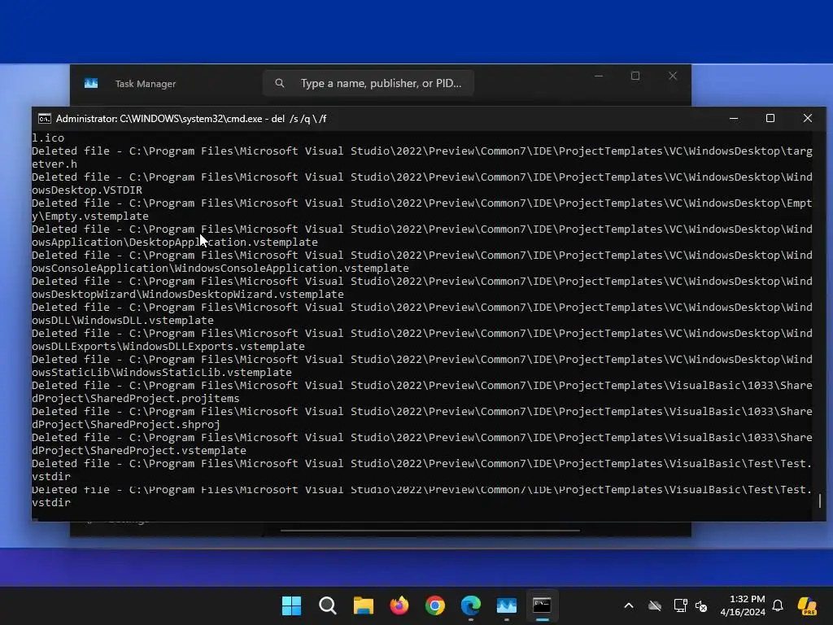Minimize the Task Manager window
The image size is (833, 625).
tap(599, 76)
